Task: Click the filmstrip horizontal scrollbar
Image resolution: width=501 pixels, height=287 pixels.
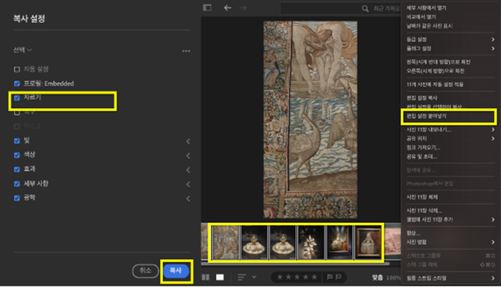Action: click(295, 264)
